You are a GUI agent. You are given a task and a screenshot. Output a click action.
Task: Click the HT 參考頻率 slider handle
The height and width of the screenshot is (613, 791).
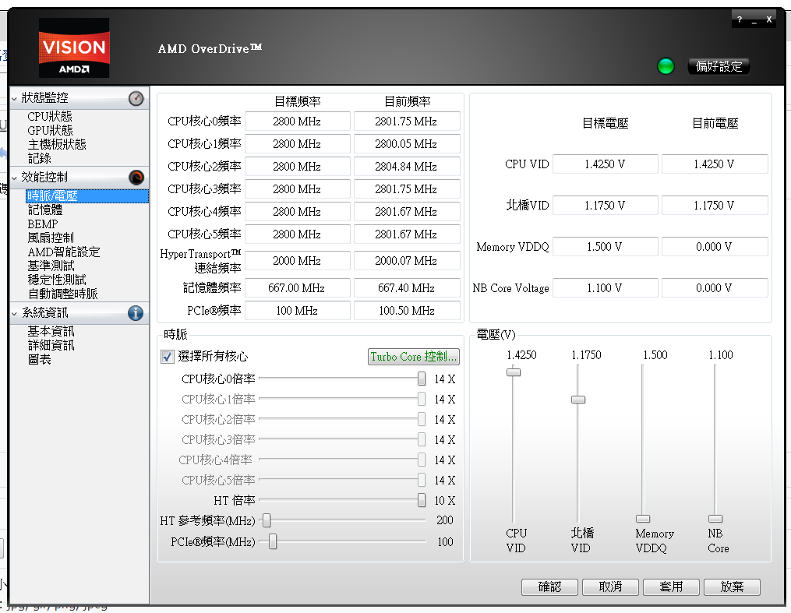(267, 520)
